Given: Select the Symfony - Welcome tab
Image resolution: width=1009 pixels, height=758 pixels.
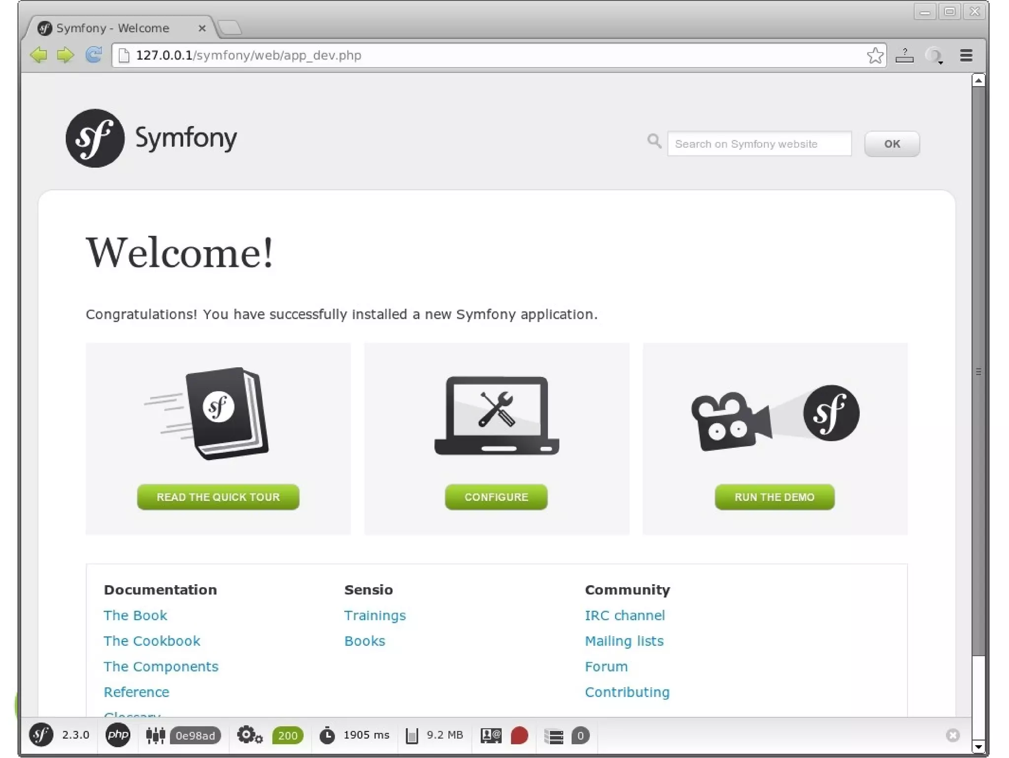Looking at the screenshot, I should click(113, 28).
